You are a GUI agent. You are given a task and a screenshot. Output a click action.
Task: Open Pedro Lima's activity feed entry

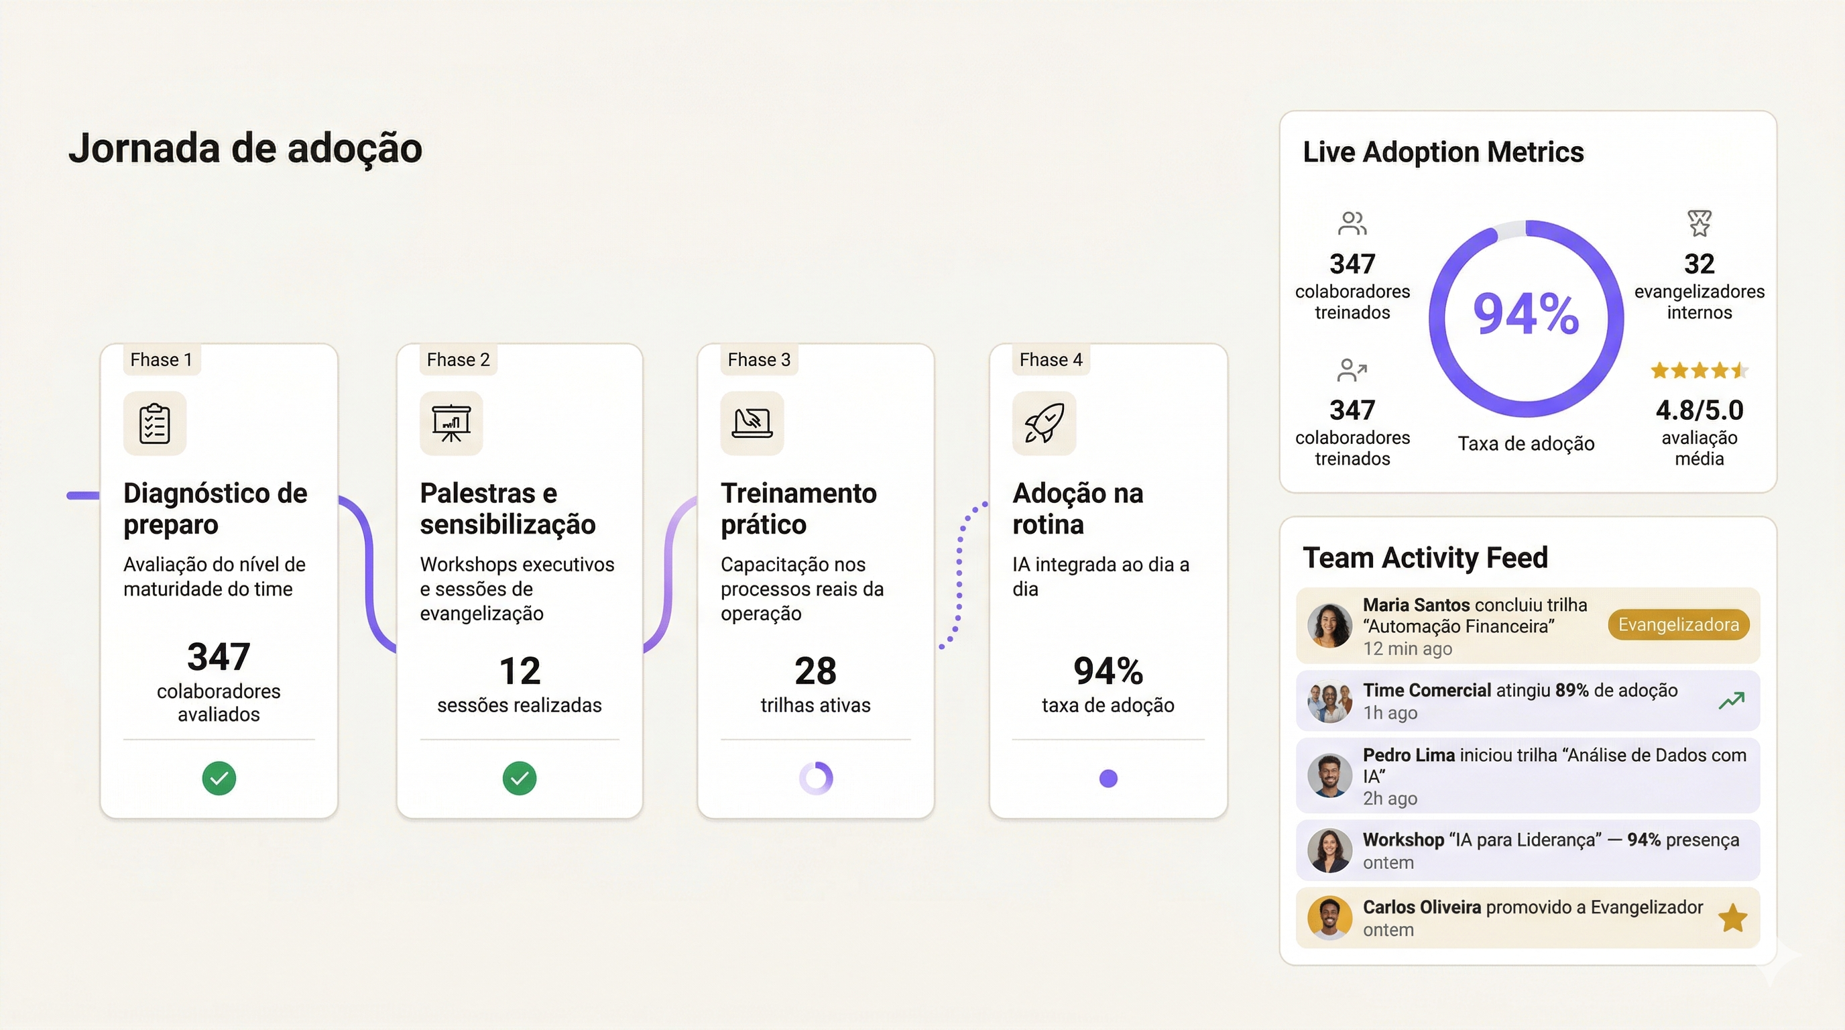(x=1527, y=776)
